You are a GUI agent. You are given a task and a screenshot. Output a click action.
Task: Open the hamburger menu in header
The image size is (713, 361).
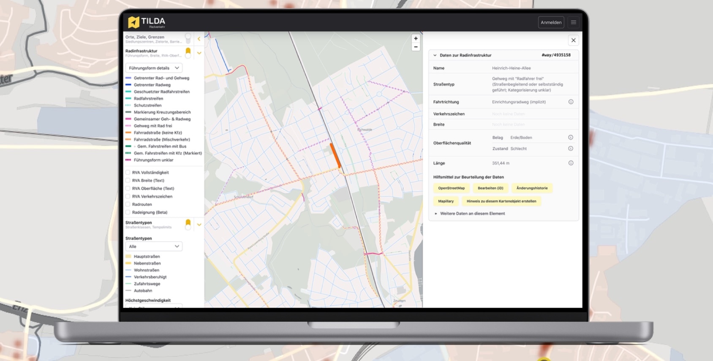point(573,22)
